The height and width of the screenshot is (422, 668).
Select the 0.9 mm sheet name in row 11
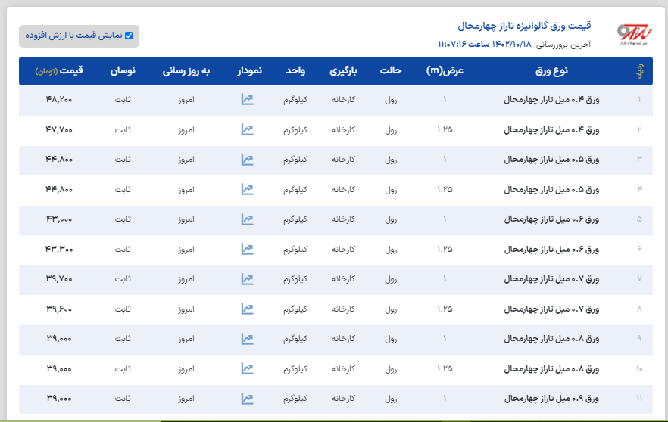(551, 399)
